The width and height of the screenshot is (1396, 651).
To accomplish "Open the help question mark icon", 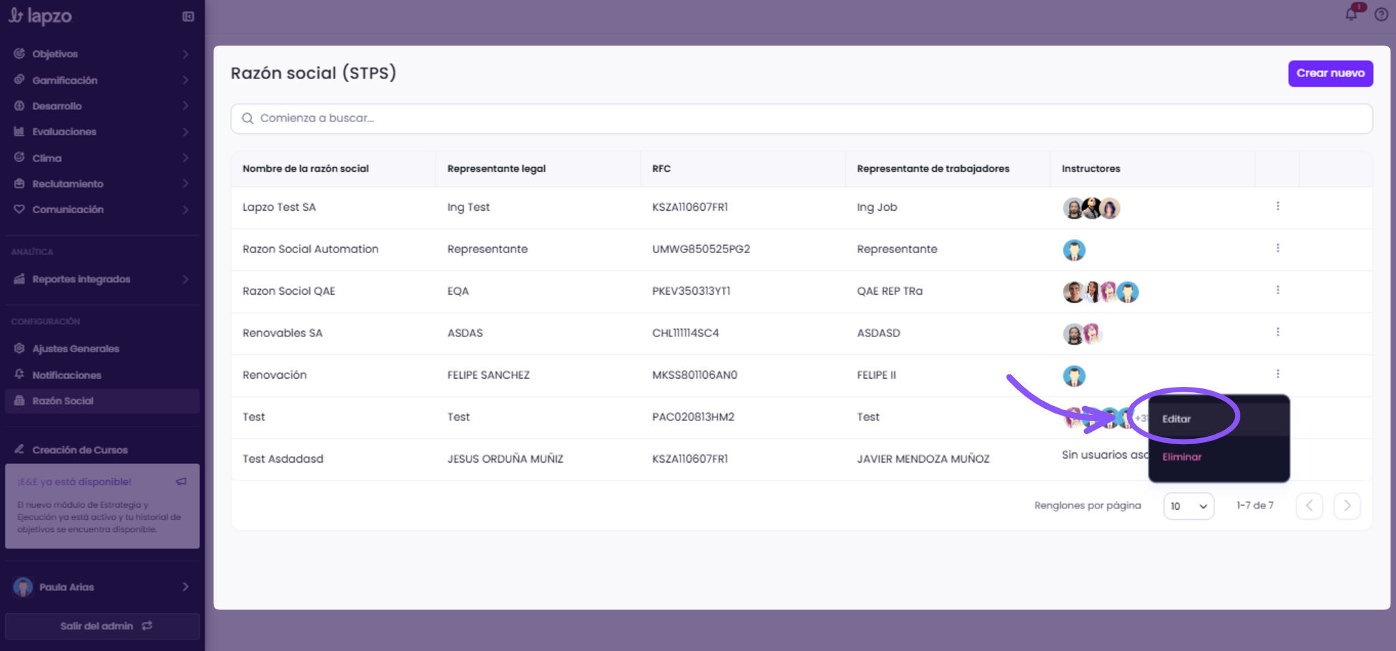I will 1381,14.
